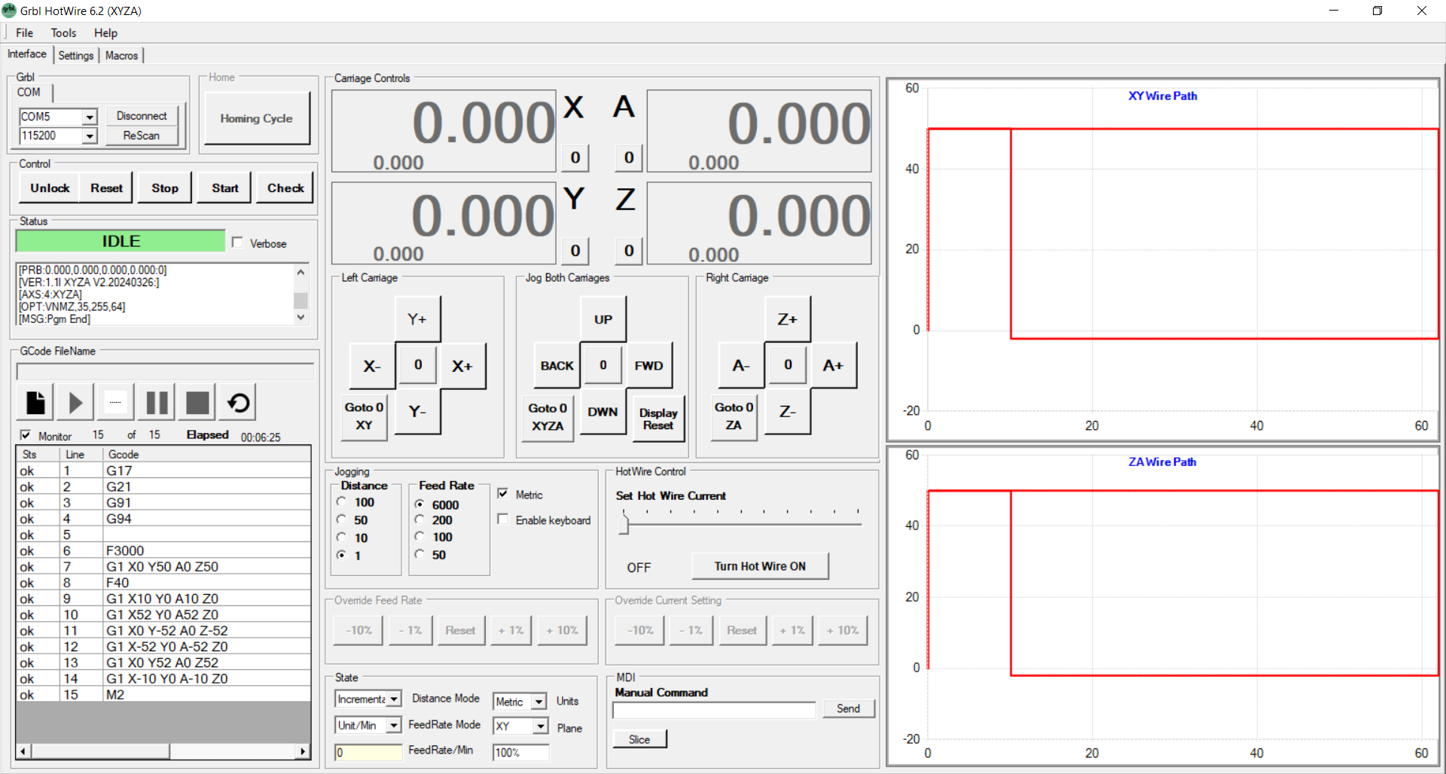The width and height of the screenshot is (1446, 774).
Task: Open the Tools menu
Action: [63, 33]
